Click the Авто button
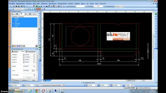166x93 pixels. (x=34, y=80)
